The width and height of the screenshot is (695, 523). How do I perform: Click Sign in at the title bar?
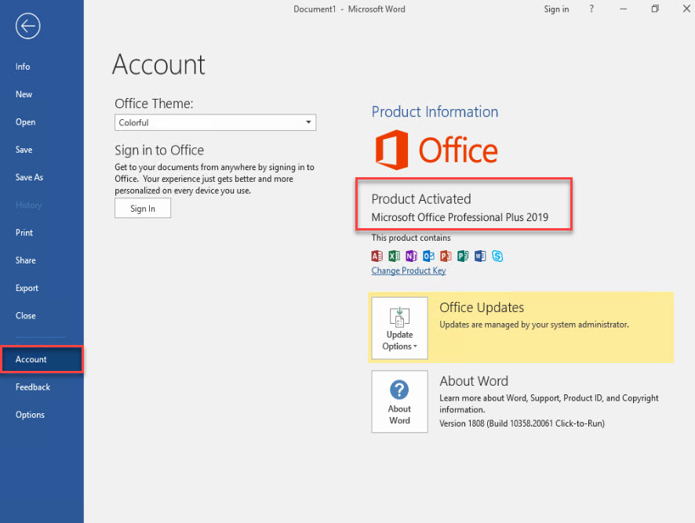coord(556,9)
